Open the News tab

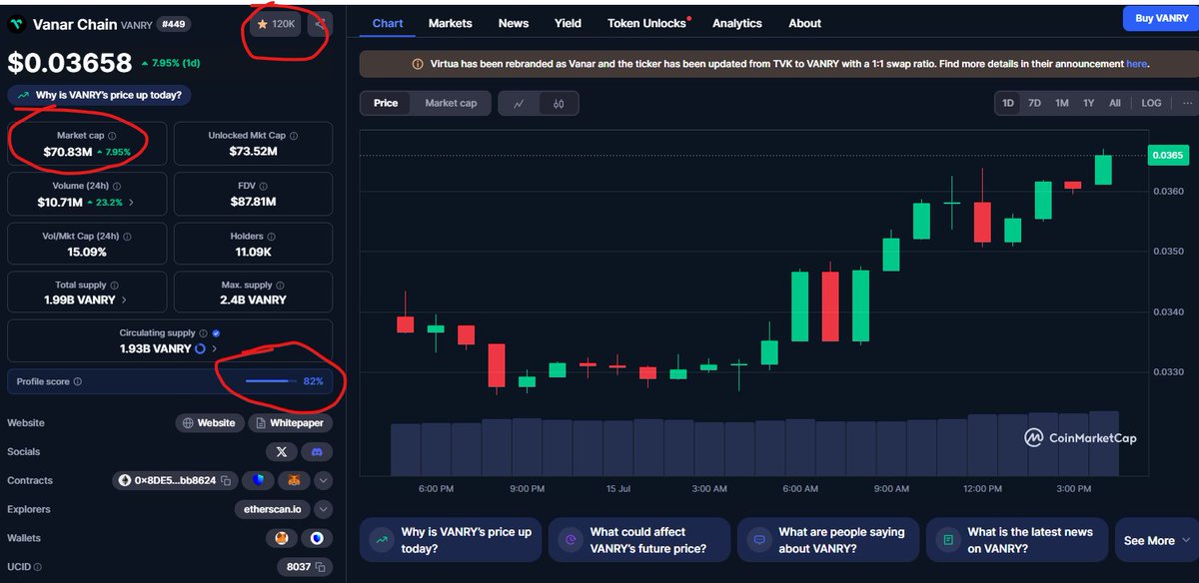514,23
